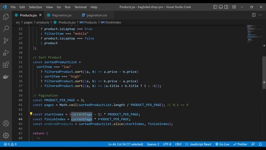
Task: Open notifications bell icon
Action: (260, 144)
